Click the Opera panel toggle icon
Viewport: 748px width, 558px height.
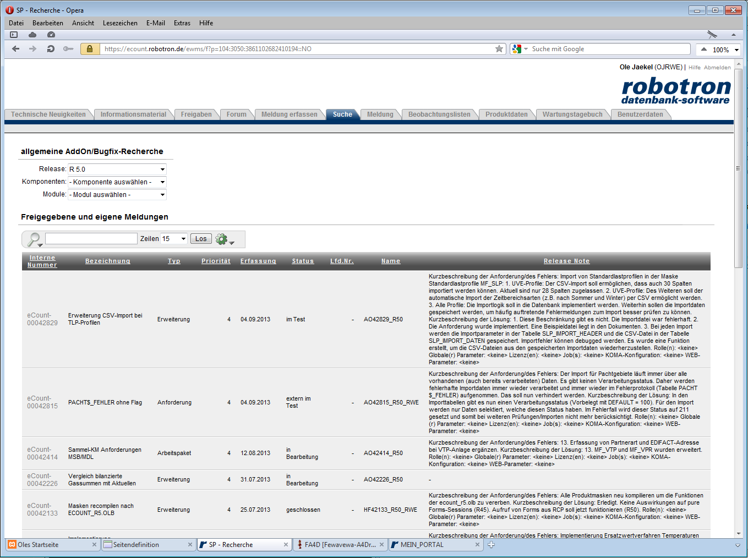(x=14, y=35)
